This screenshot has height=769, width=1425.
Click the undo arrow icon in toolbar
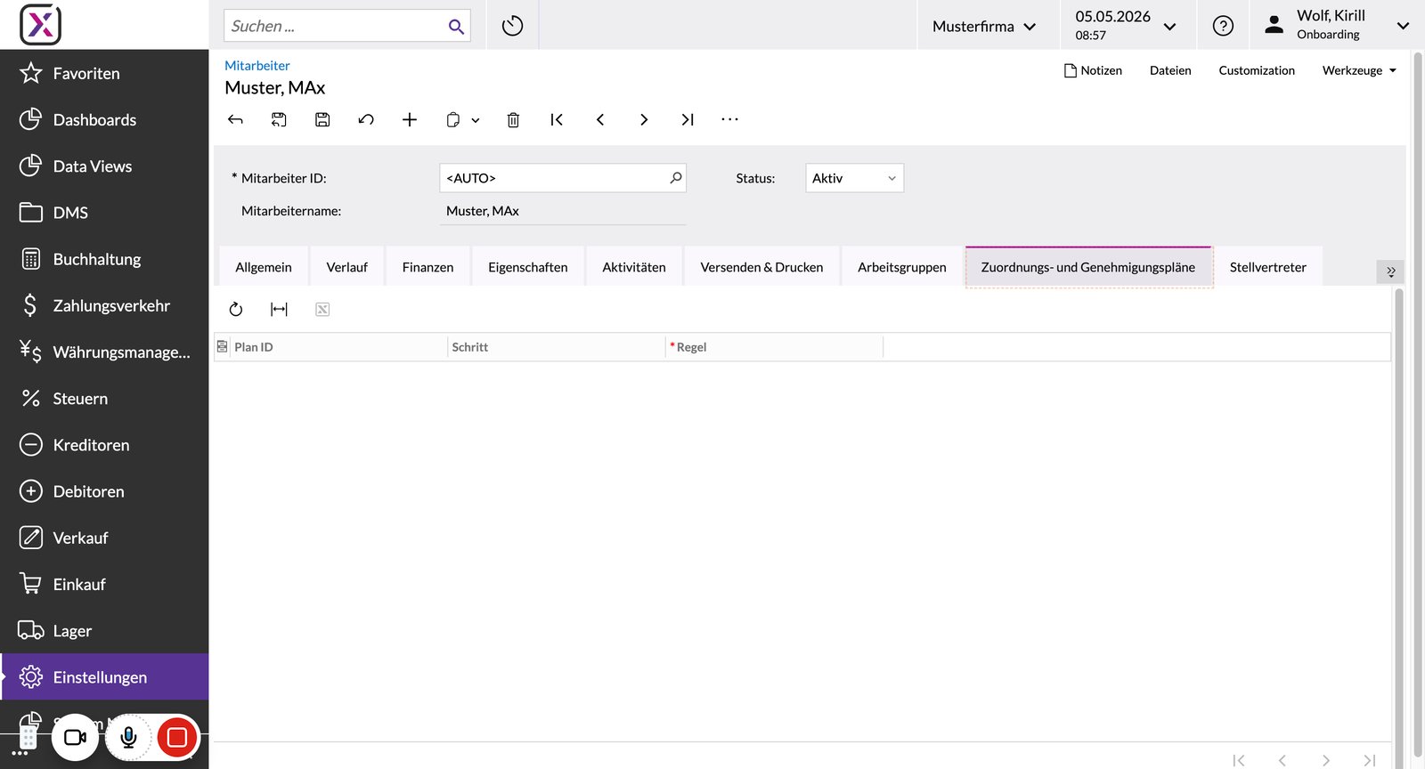[366, 119]
